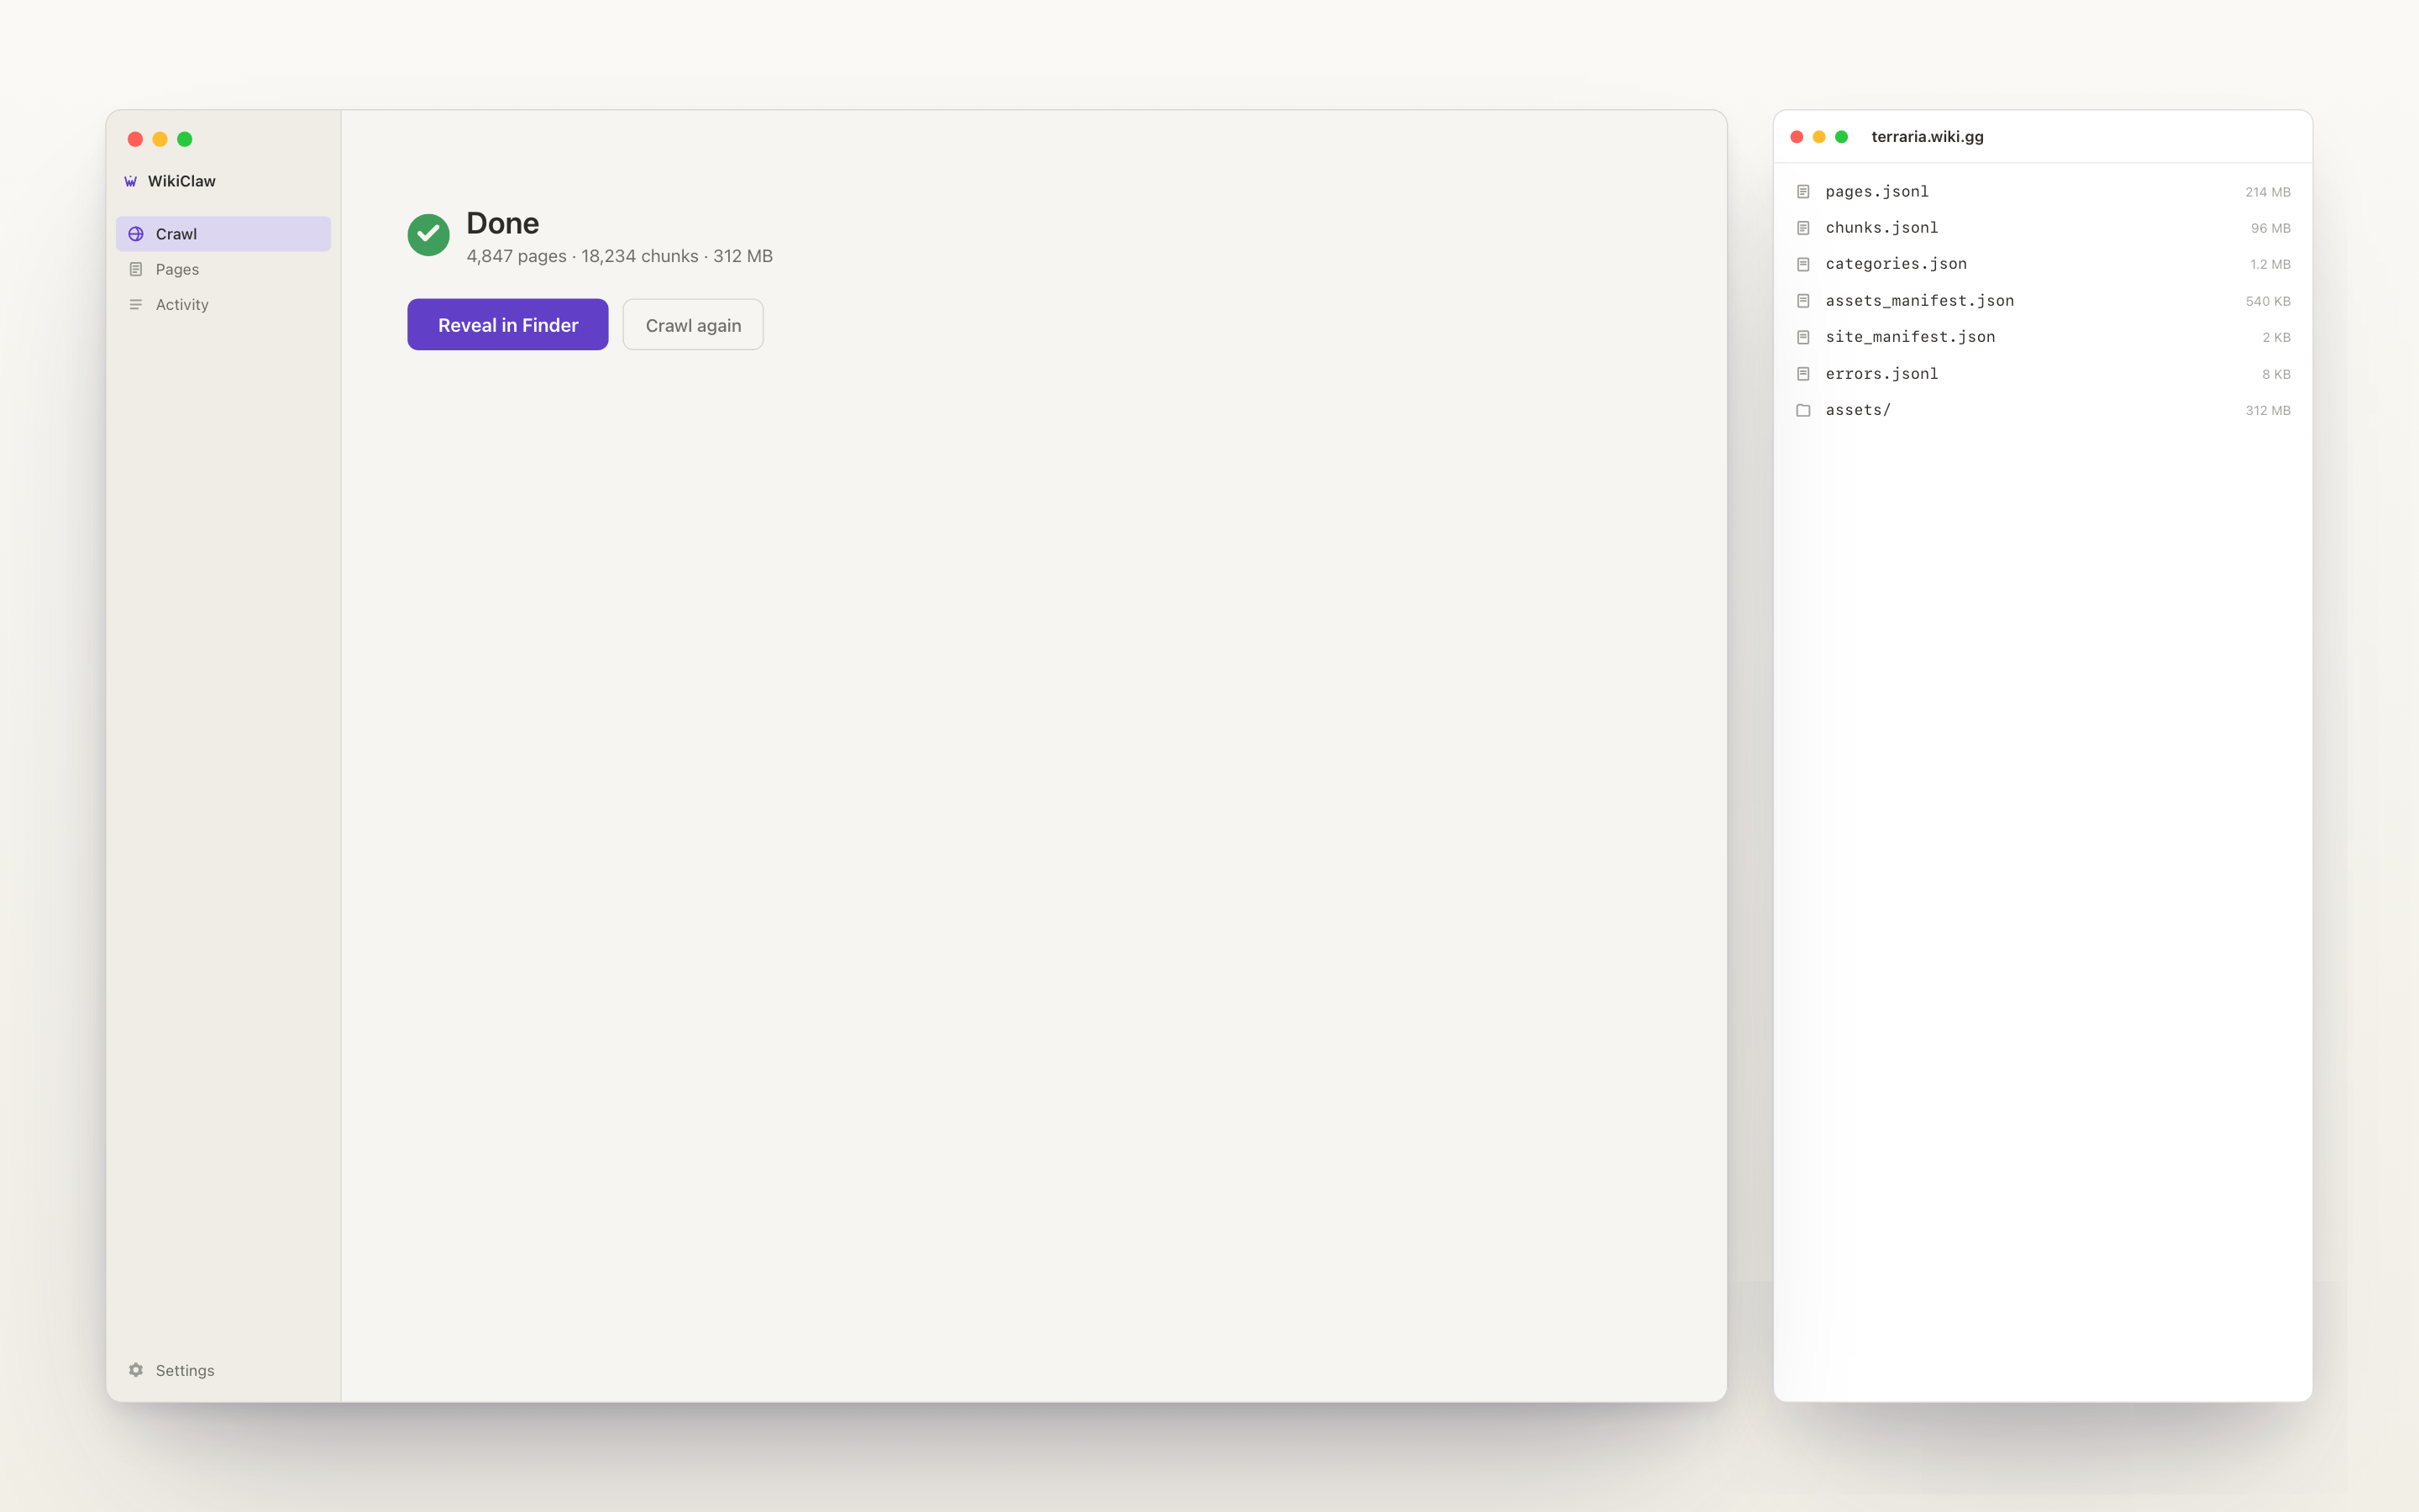2419x1512 pixels.
Task: Click the Crawl again button
Action: click(x=693, y=325)
